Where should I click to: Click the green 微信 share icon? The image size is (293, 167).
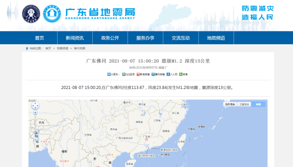pyautogui.click(x=181, y=74)
